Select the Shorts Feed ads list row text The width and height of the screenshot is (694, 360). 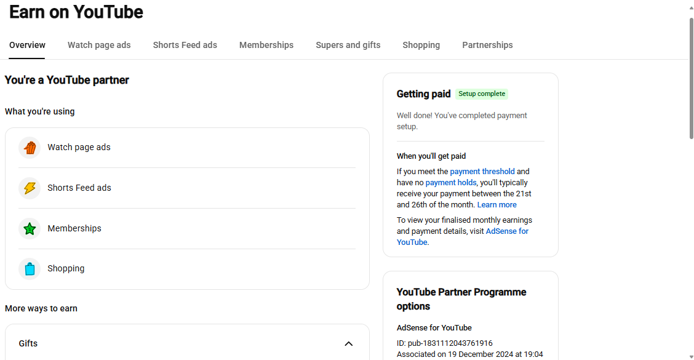pos(79,188)
